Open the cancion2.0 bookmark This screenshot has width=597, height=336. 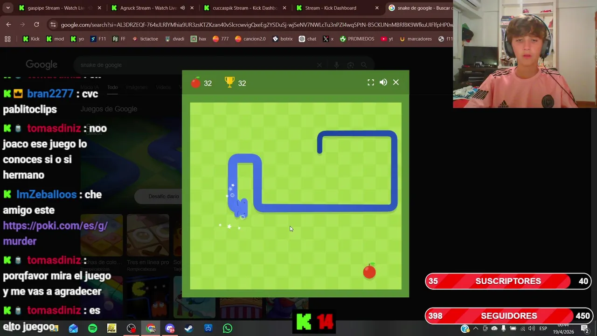tap(250, 39)
